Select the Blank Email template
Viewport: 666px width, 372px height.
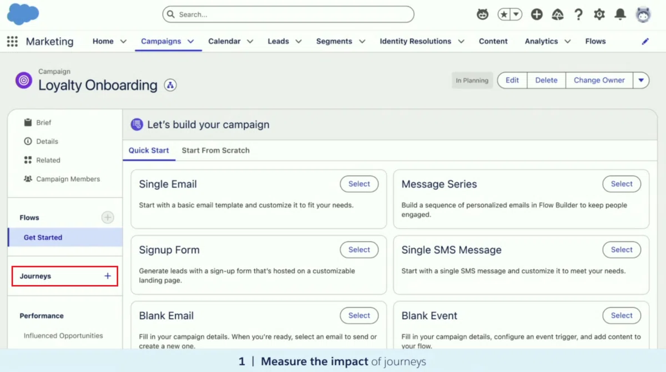[x=359, y=315]
